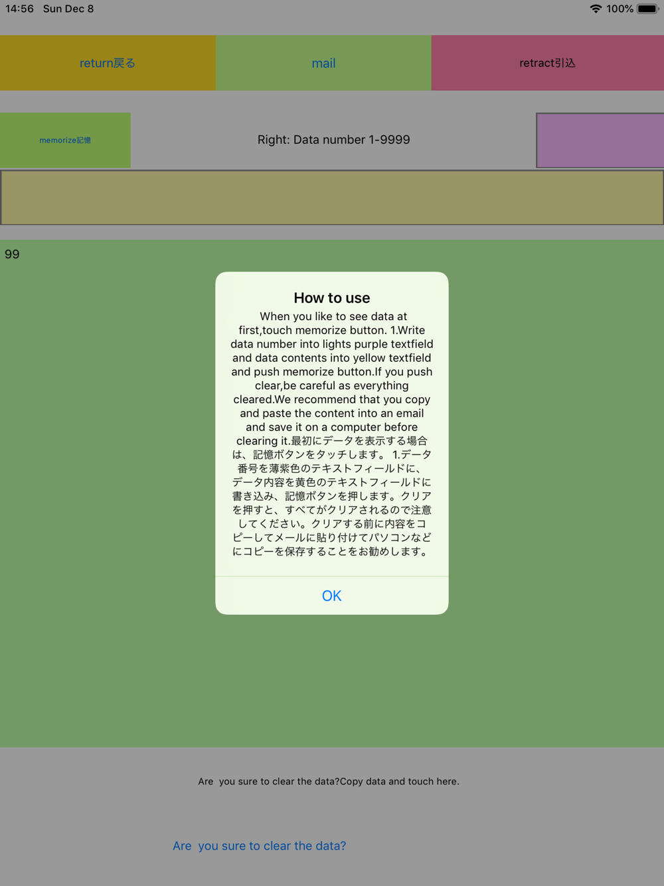This screenshot has height=886, width=664.
Task: Click the '99' text in the green area
Action: 12,254
